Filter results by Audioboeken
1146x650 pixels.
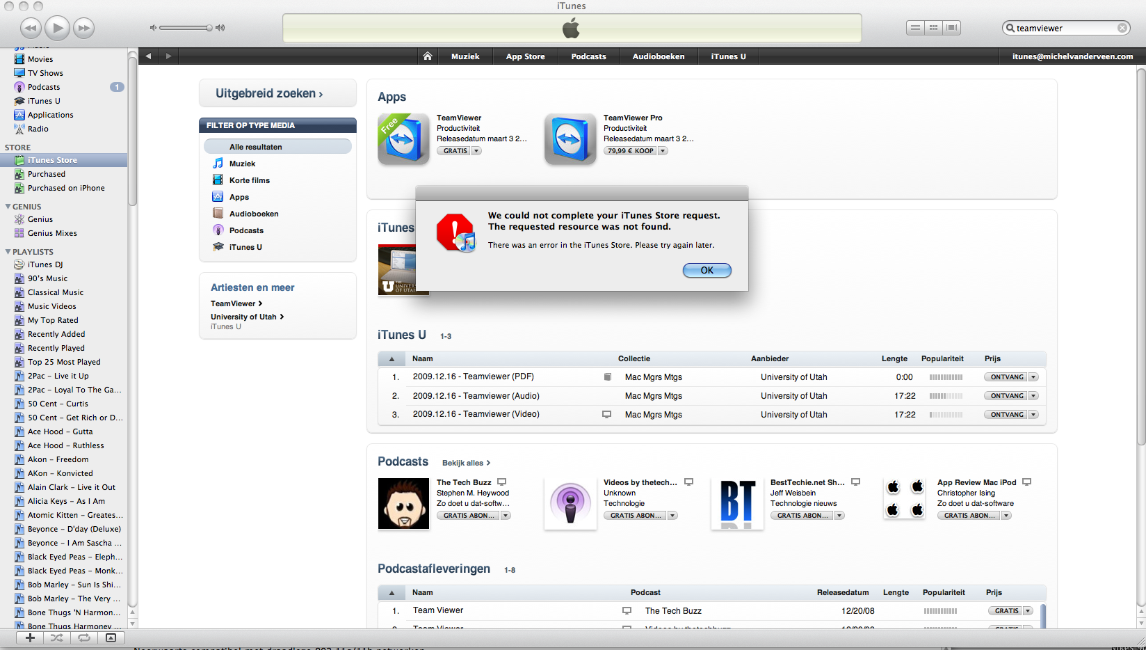pyautogui.click(x=254, y=214)
